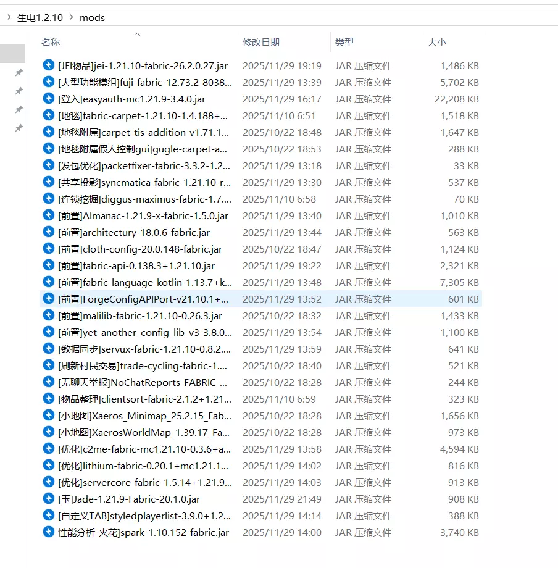
Task: Click the yet_another_config_lib file icon
Action: tap(49, 332)
